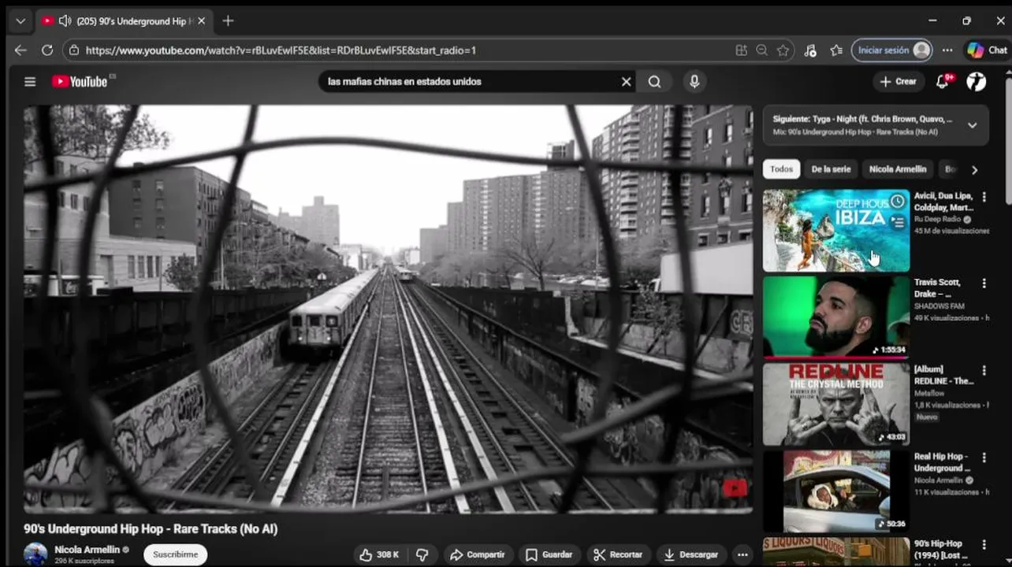
Task: Select the Nicola Armellin filter chip
Action: click(x=898, y=169)
